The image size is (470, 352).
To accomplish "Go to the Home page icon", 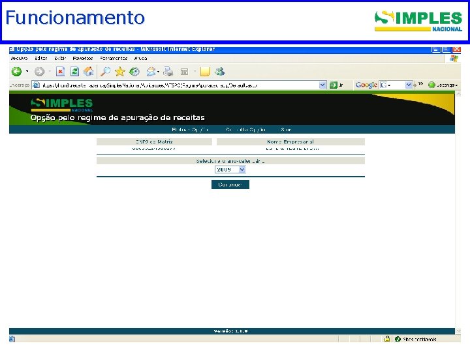I will [x=89, y=72].
